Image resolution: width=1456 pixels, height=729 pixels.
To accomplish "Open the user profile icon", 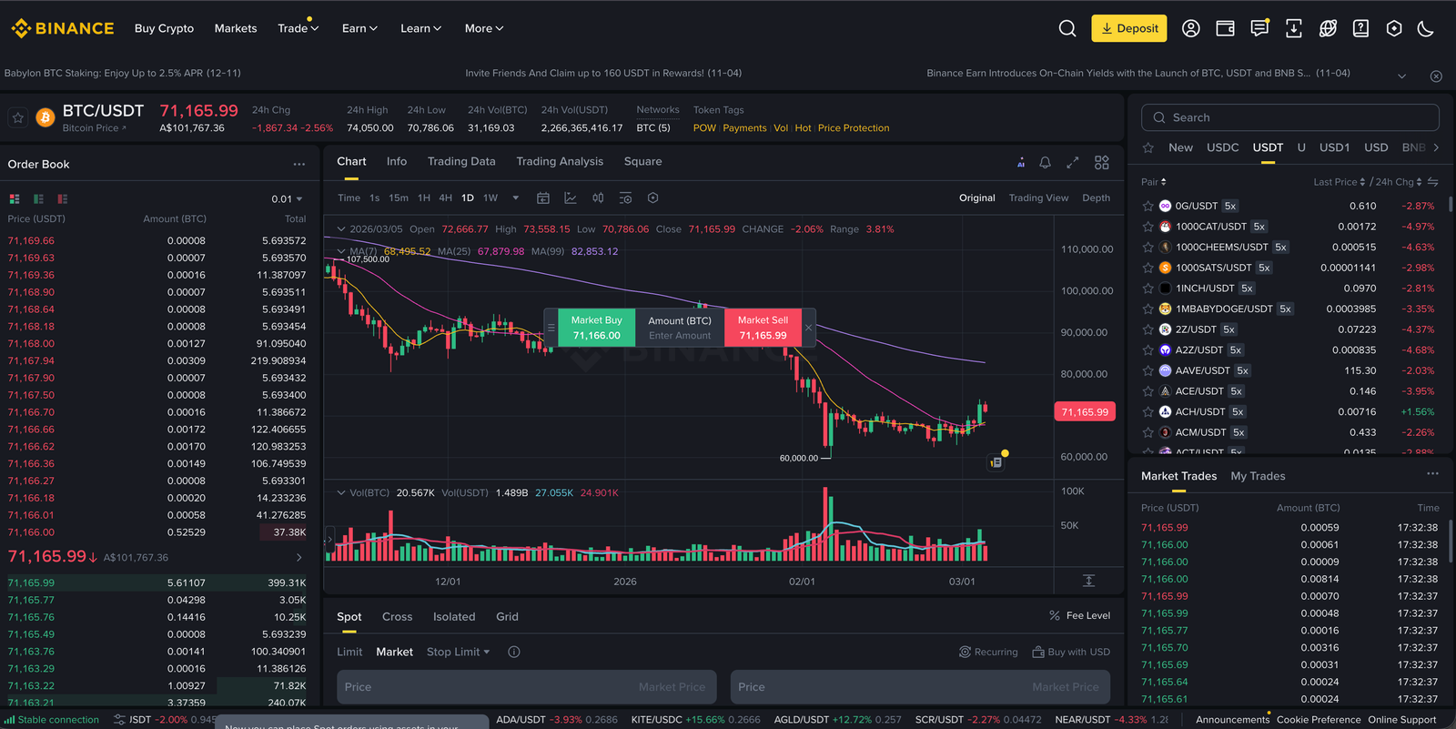I will click(x=1190, y=28).
